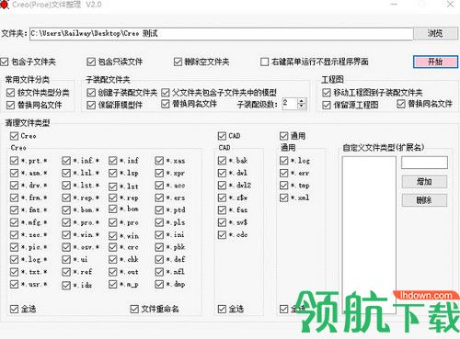Toggle the *.ini checkbox
460x339 pixels.
click(x=159, y=234)
